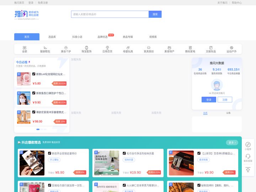This screenshot has height=192, width=256.
Task: Open the 秘制烧烤料 product title
Action: click(217, 185)
